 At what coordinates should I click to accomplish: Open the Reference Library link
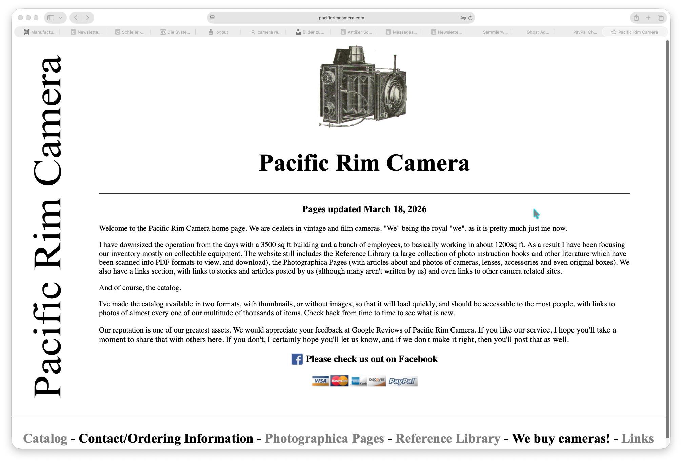447,438
